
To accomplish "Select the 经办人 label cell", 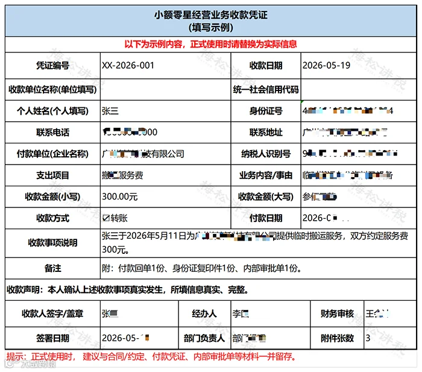I will pyautogui.click(x=204, y=314).
